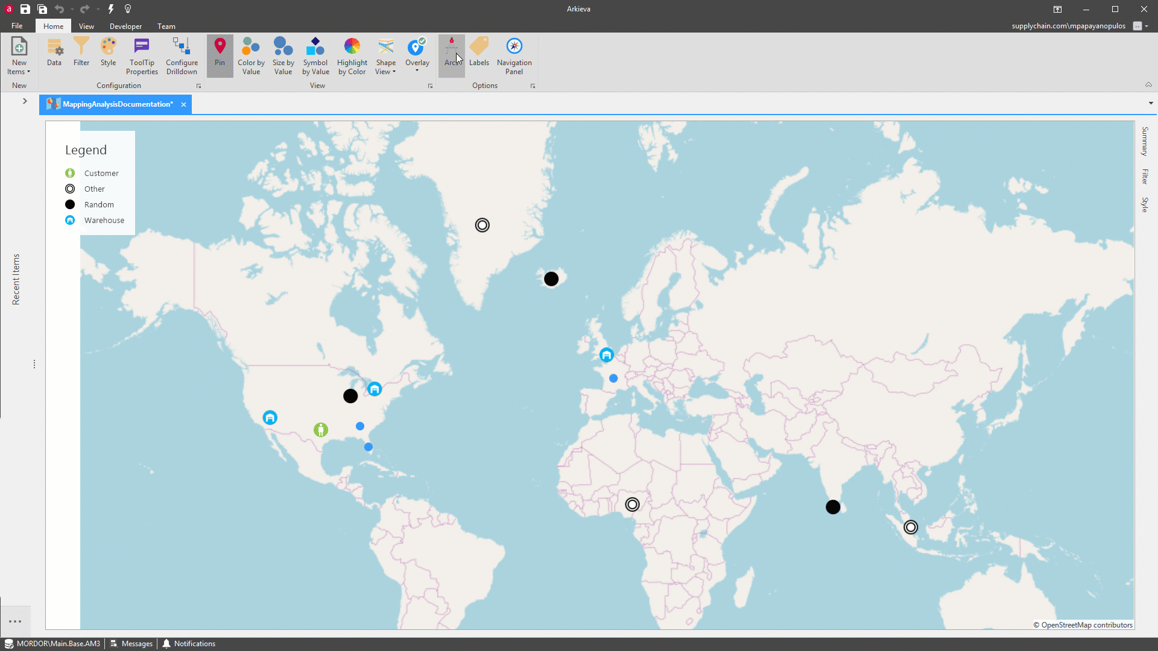The width and height of the screenshot is (1158, 651).
Task: Open the Filter side panel
Action: [x=1145, y=176]
